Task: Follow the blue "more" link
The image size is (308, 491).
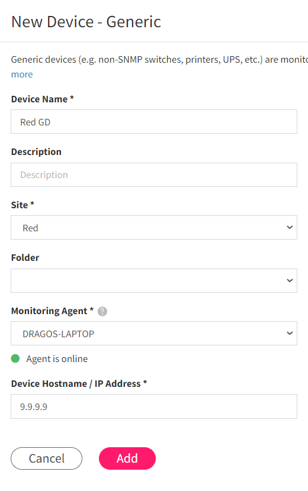Action: [x=22, y=75]
